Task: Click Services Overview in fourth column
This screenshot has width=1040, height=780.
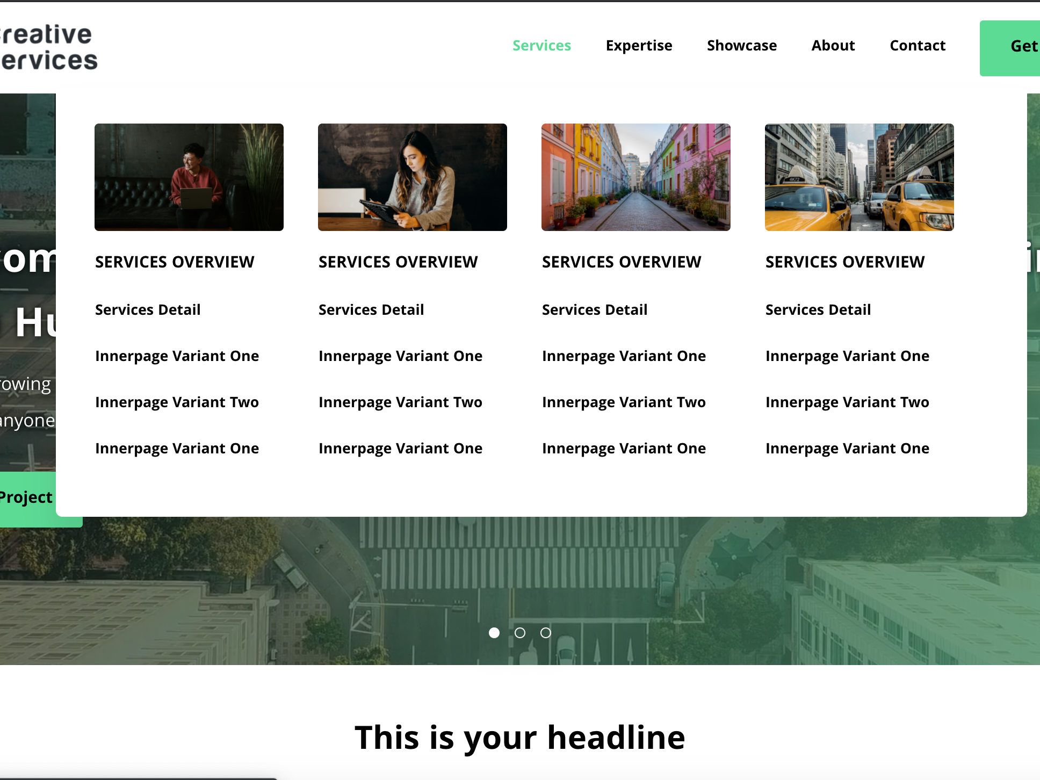Action: click(844, 262)
